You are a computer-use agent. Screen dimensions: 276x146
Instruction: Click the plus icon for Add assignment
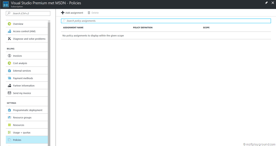62,13
